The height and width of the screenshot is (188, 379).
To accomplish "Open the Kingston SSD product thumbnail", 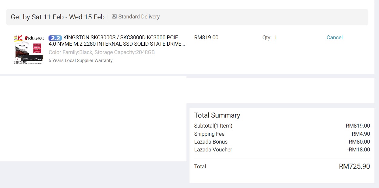I will (29, 49).
